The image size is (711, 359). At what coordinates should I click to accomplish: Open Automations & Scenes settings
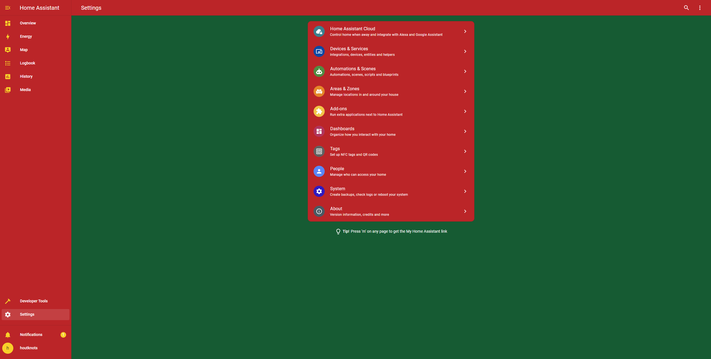[x=391, y=71]
